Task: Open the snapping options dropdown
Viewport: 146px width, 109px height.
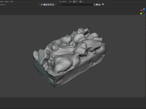Action: coord(77,2)
